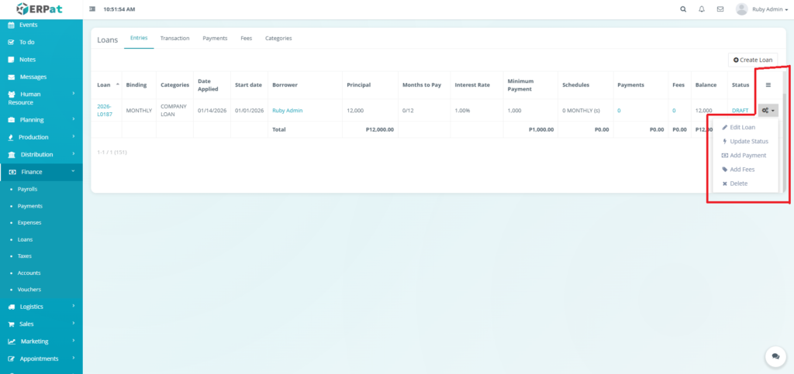794x374 pixels.
Task: Open the loan row gear actions dropdown
Action: click(768, 111)
